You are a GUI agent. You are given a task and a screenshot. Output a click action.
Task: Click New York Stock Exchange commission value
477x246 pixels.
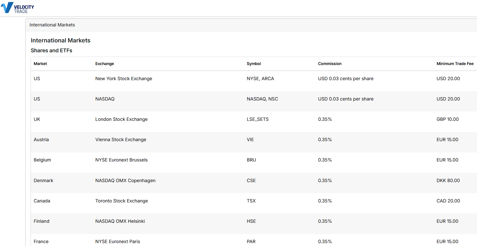click(346, 79)
